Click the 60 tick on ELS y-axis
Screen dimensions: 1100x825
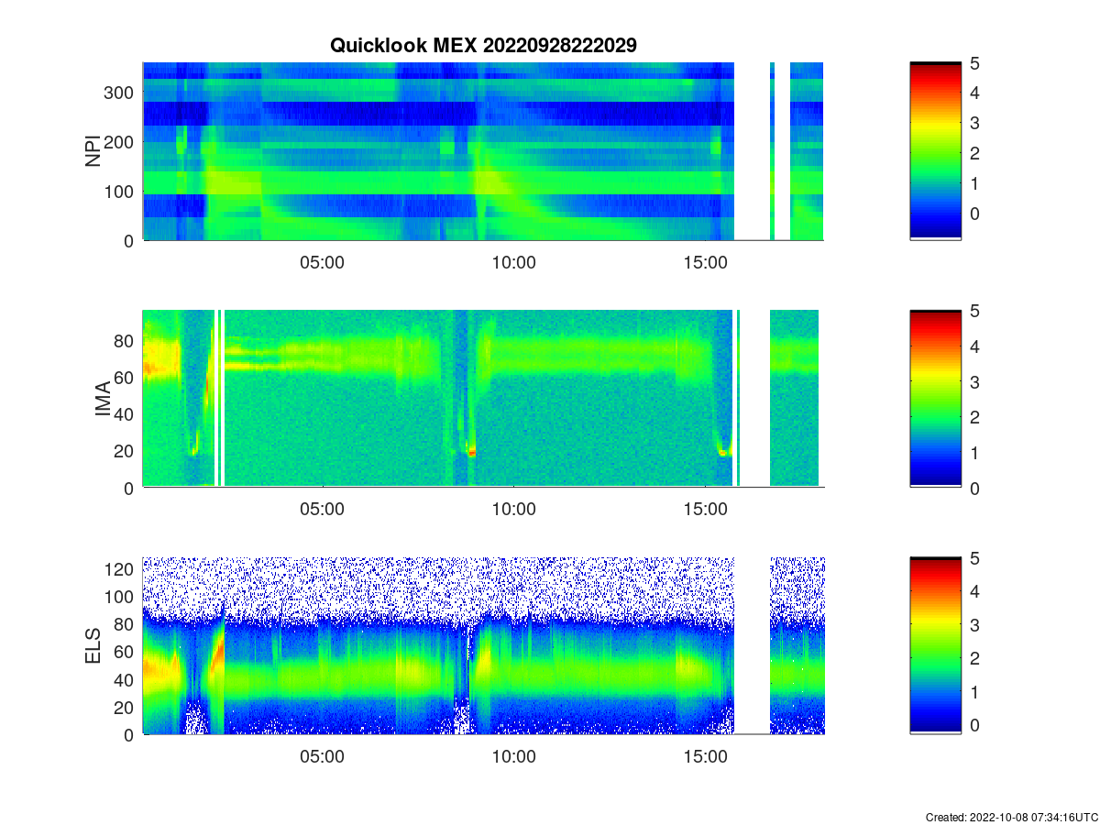(x=126, y=652)
